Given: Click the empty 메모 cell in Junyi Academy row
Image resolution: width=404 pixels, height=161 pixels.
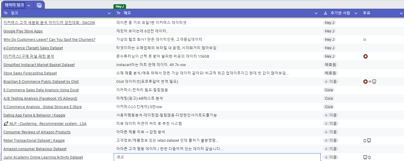Looking at the screenshot, I should click(217, 157).
